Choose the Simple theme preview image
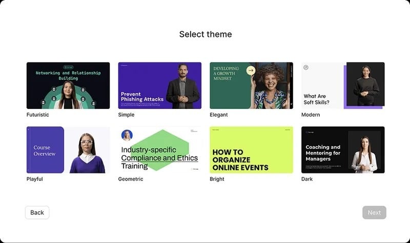The image size is (410, 243). click(x=160, y=85)
